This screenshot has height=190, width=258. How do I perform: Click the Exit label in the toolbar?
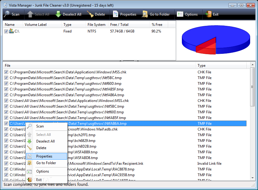tap(215, 14)
